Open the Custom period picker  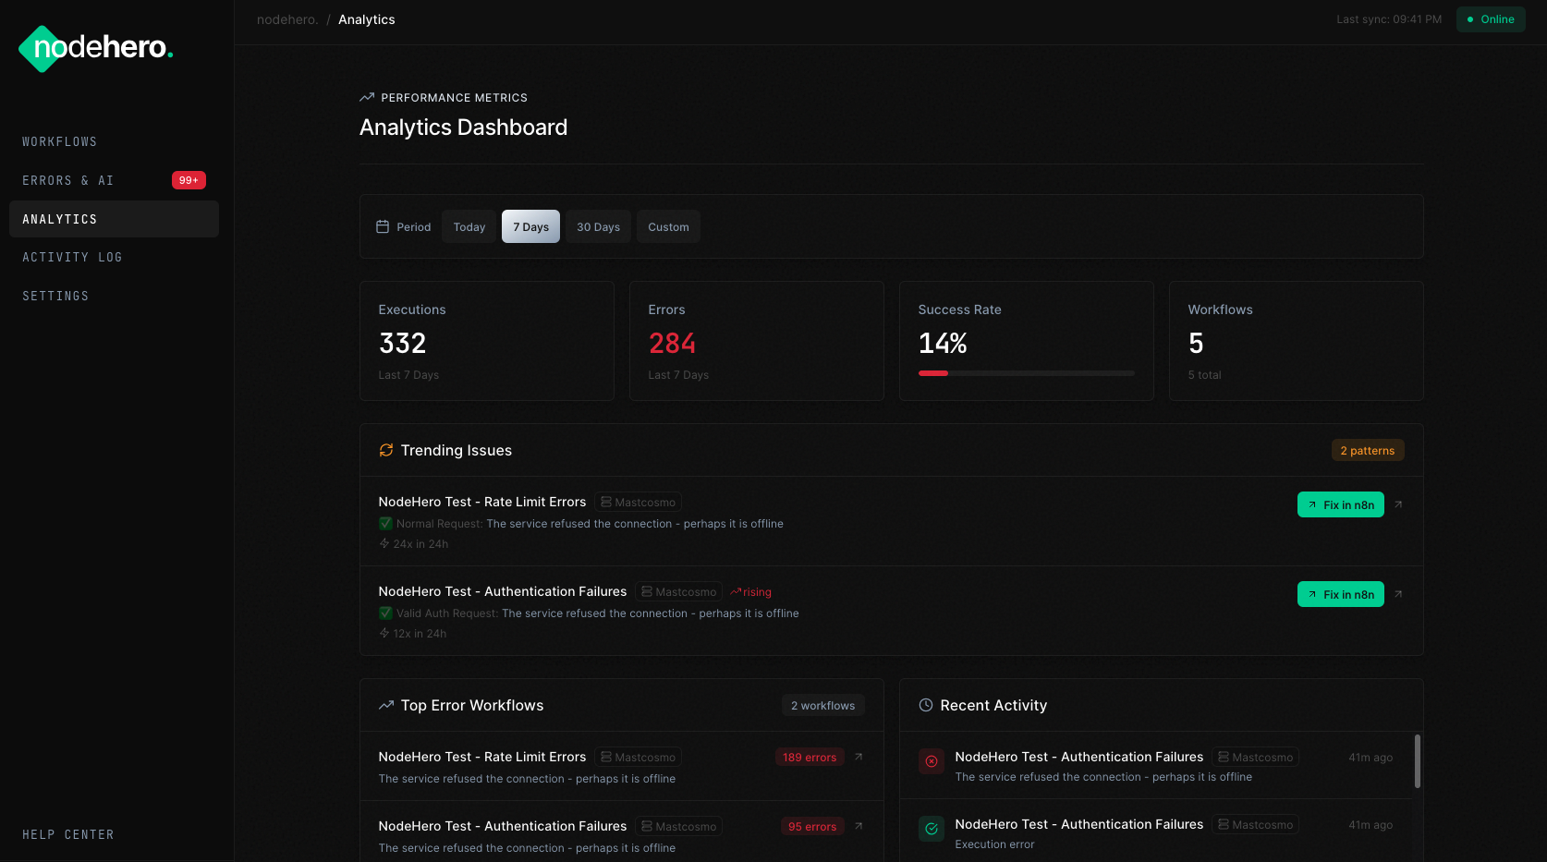coord(668,226)
